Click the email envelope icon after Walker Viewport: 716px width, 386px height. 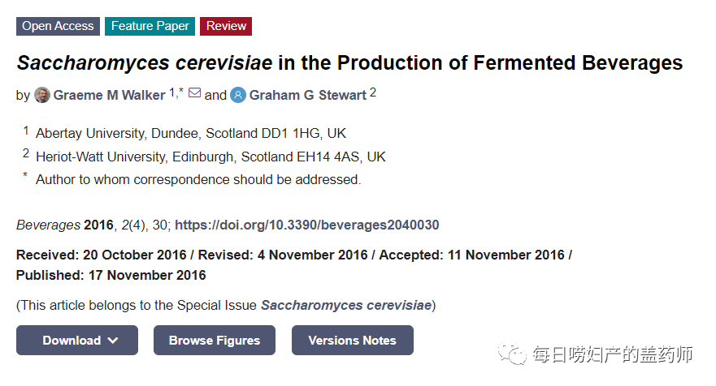(195, 94)
